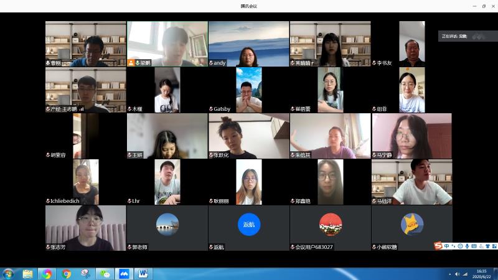
Task: Select the 小熊软糖 participant avatar tile
Action: pos(411,225)
